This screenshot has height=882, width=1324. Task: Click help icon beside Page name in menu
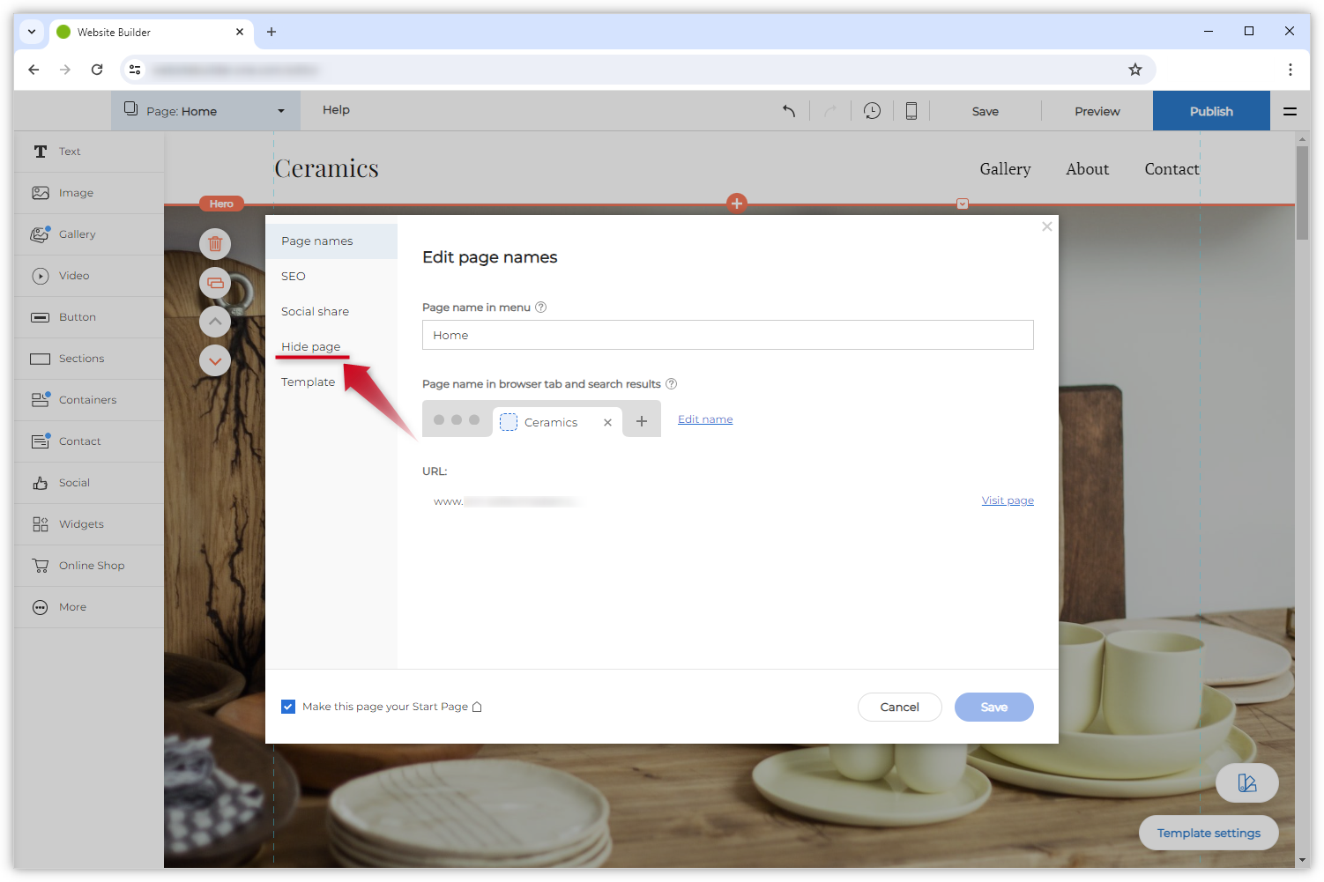tap(541, 308)
